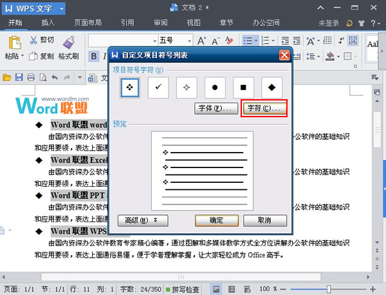This screenshot has height=295, width=386.
Task: Click the Character (字符) button
Action: [x=264, y=109]
